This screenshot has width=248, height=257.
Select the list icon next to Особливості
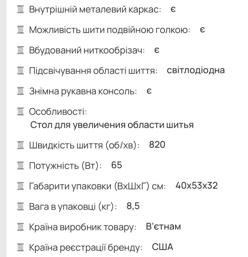pos(21,111)
